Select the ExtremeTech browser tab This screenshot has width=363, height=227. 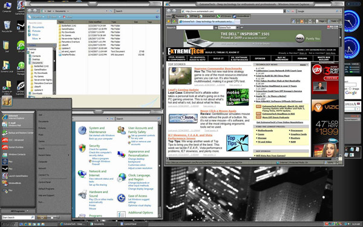(x=206, y=21)
